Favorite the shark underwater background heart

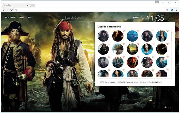138,31
